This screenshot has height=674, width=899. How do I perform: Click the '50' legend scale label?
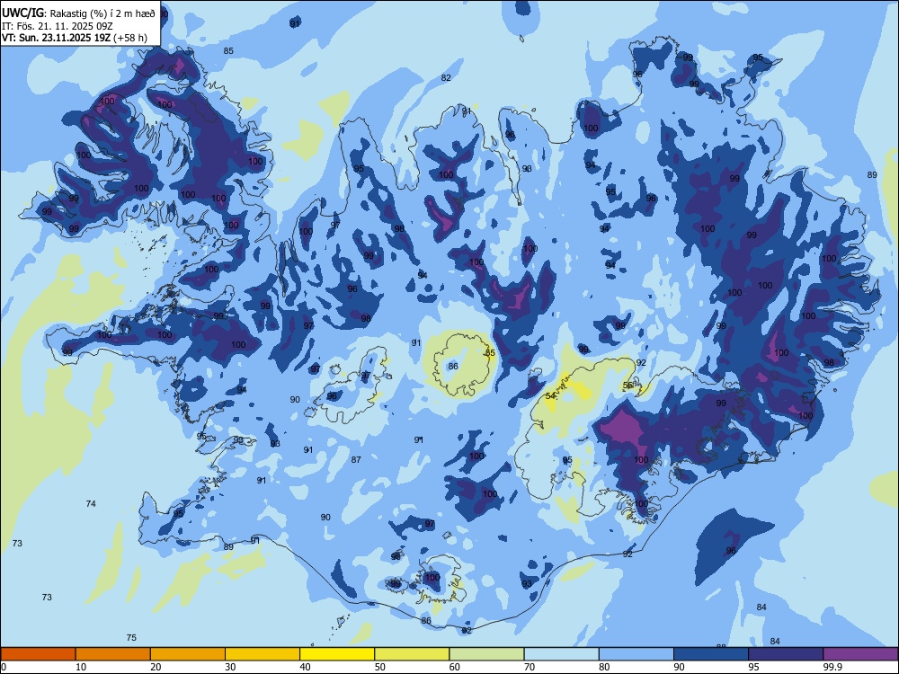pos(380,667)
